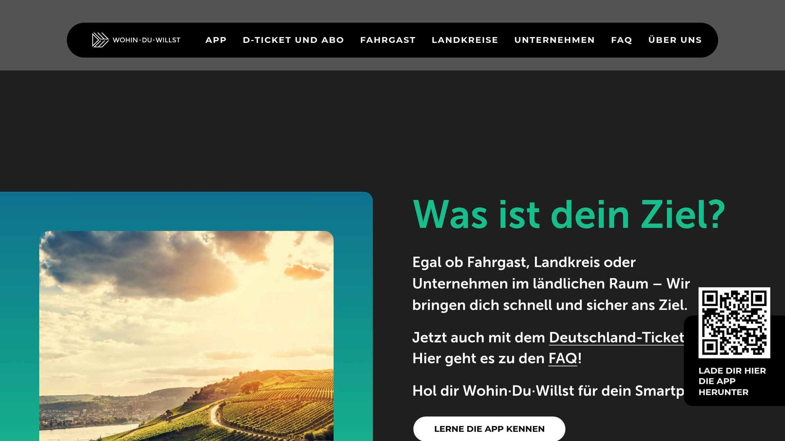This screenshot has width=785, height=441.
Task: Open the FAQ navigation item
Action: coord(621,40)
